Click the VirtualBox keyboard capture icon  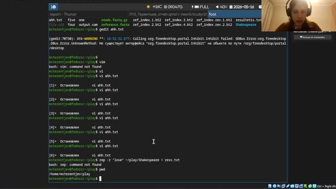[x=314, y=186]
